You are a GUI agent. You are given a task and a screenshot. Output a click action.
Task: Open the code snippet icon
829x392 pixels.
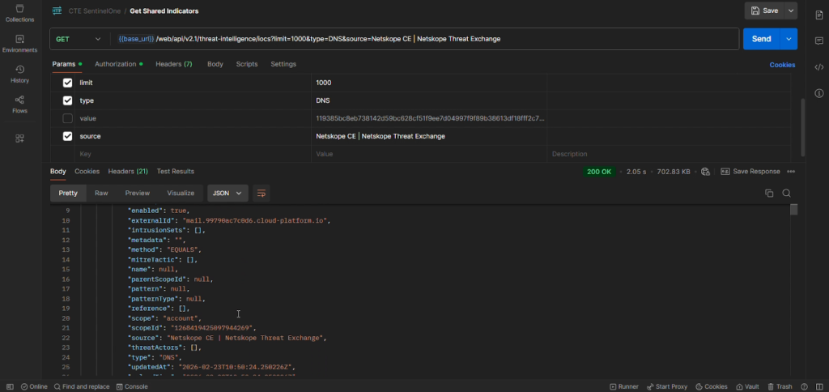pos(819,66)
